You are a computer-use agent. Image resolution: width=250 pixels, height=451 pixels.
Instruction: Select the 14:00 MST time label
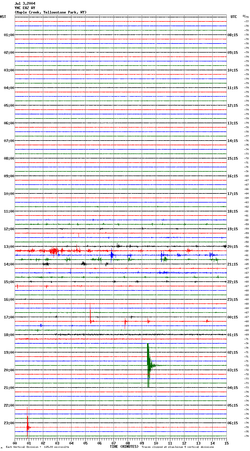pyautogui.click(x=9, y=264)
